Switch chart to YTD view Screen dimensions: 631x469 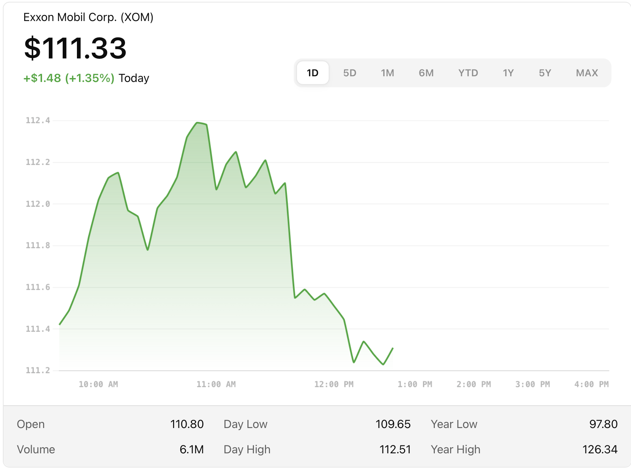[468, 73]
